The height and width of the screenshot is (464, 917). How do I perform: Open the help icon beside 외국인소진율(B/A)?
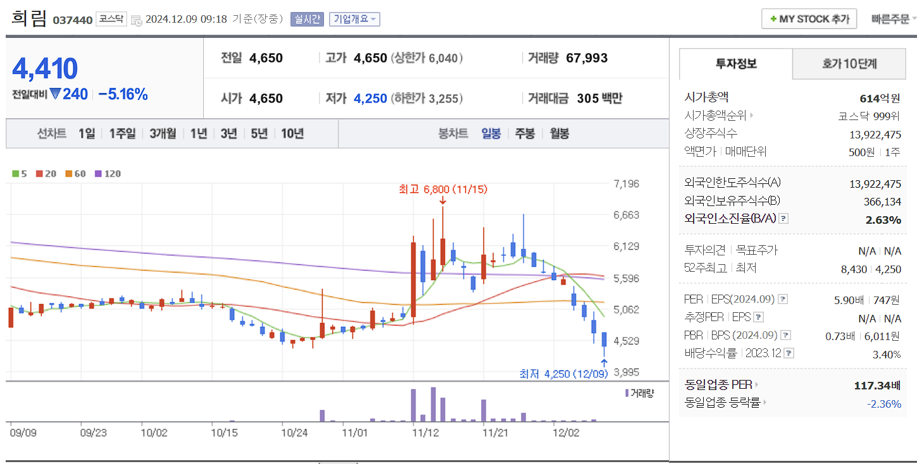pos(785,219)
